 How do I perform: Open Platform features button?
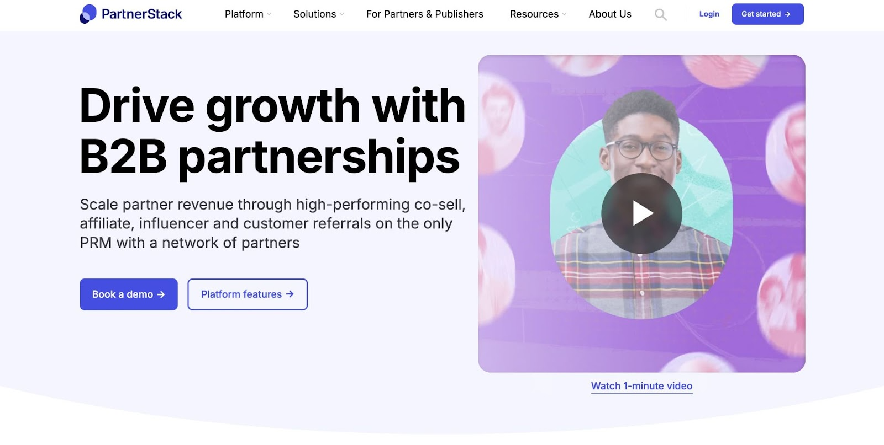[x=248, y=294]
